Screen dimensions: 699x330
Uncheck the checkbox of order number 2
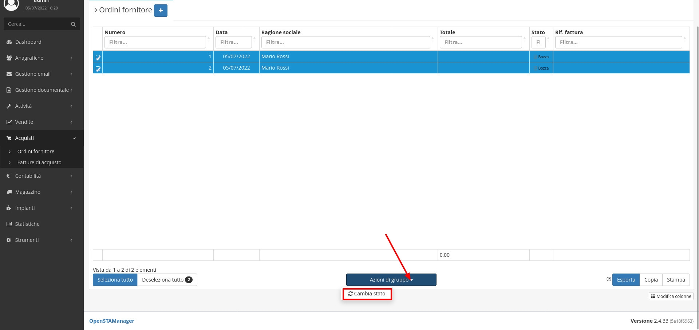(98, 68)
